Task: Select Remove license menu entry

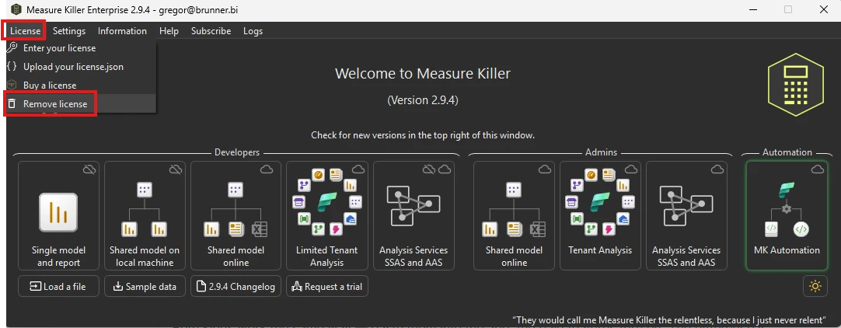Action: pyautogui.click(x=81, y=104)
